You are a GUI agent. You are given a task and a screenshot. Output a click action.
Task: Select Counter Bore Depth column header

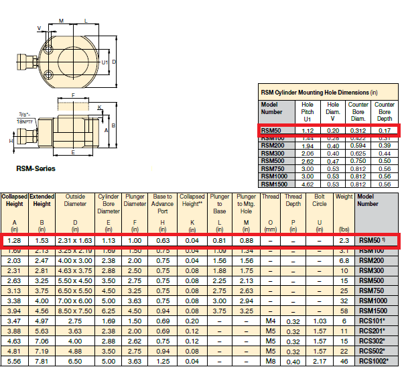point(385,112)
